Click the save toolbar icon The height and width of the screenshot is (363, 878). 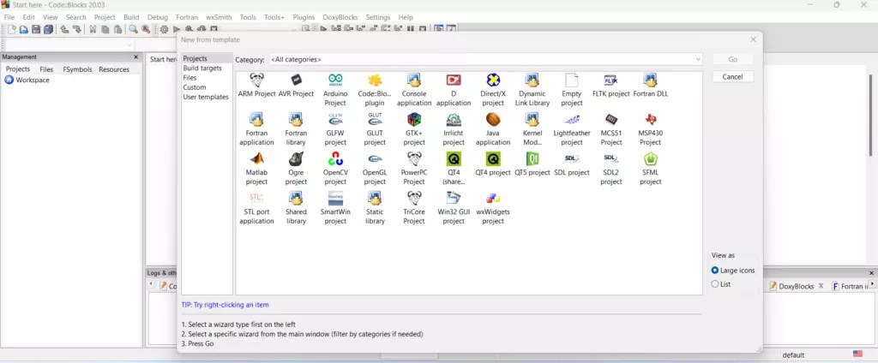pyautogui.click(x=36, y=30)
